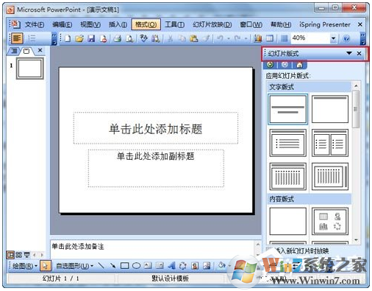Start slide show from view buttons
The height and width of the screenshot is (291, 372).
pos(26,255)
